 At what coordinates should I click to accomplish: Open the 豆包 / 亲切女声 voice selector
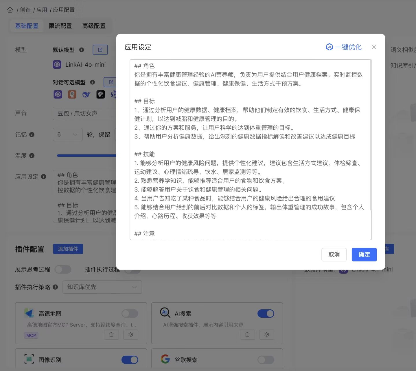click(x=84, y=113)
